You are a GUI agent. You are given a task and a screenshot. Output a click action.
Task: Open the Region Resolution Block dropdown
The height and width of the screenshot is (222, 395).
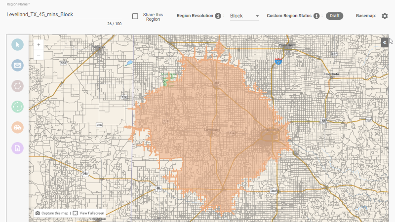point(244,16)
